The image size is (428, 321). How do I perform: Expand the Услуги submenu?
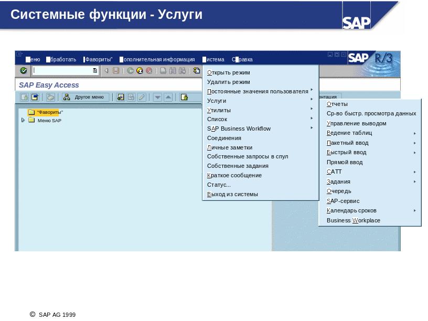[260, 101]
